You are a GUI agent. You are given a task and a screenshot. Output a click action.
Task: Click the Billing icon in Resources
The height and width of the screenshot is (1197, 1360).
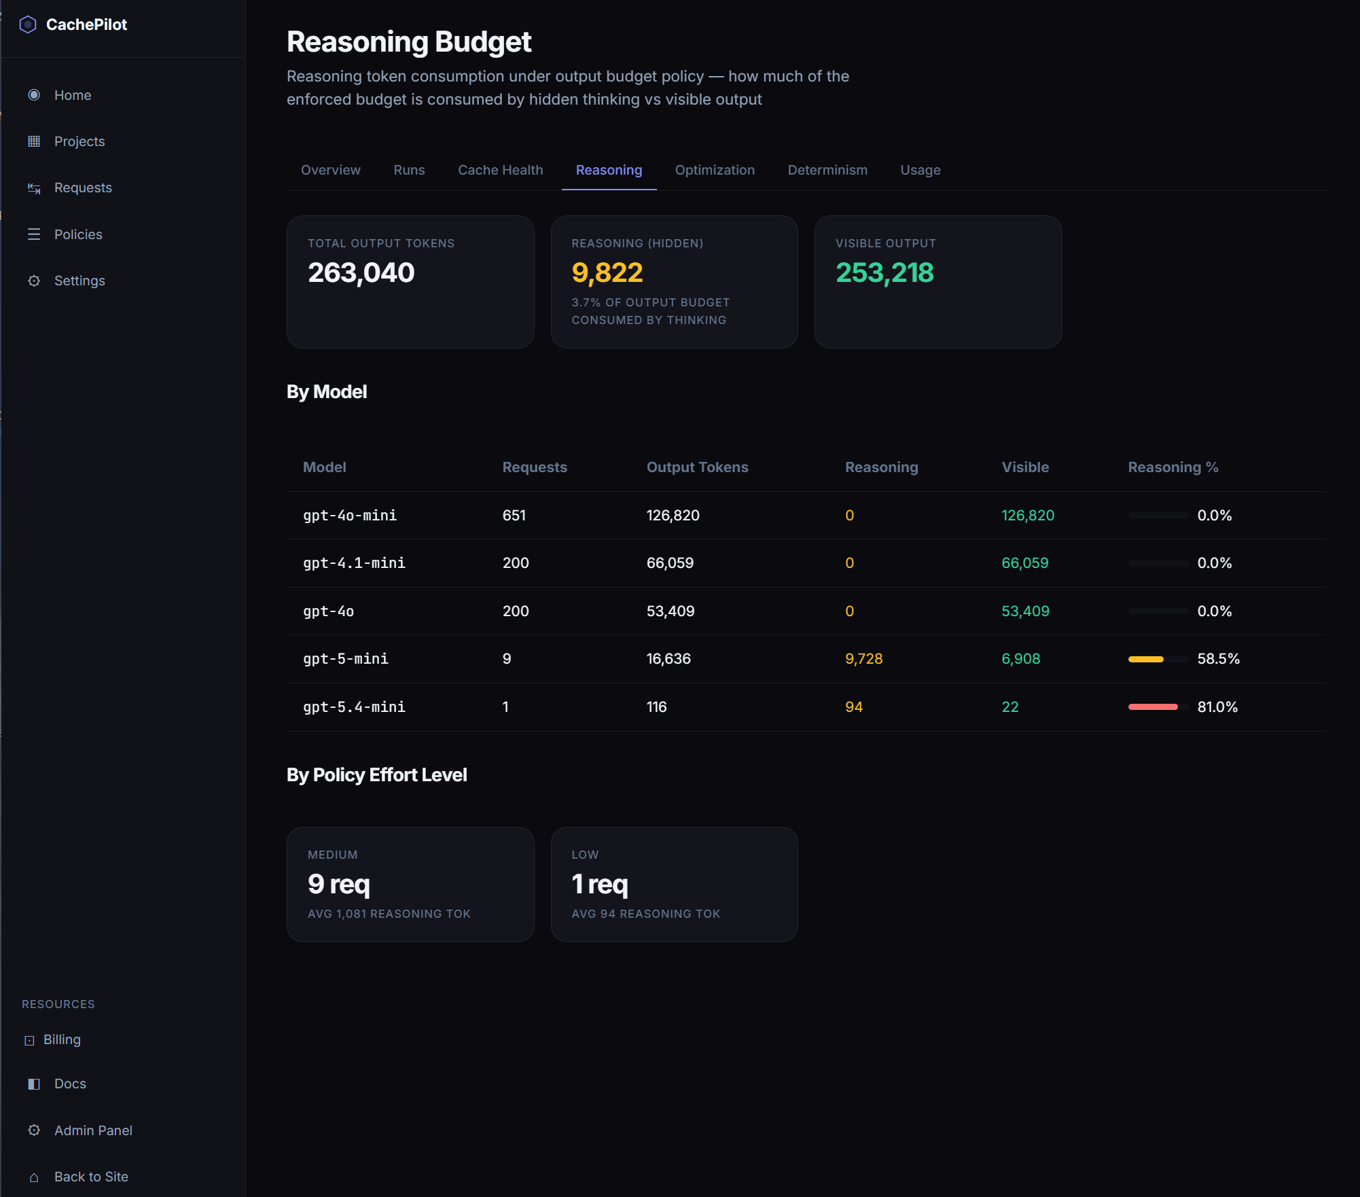click(x=29, y=1040)
